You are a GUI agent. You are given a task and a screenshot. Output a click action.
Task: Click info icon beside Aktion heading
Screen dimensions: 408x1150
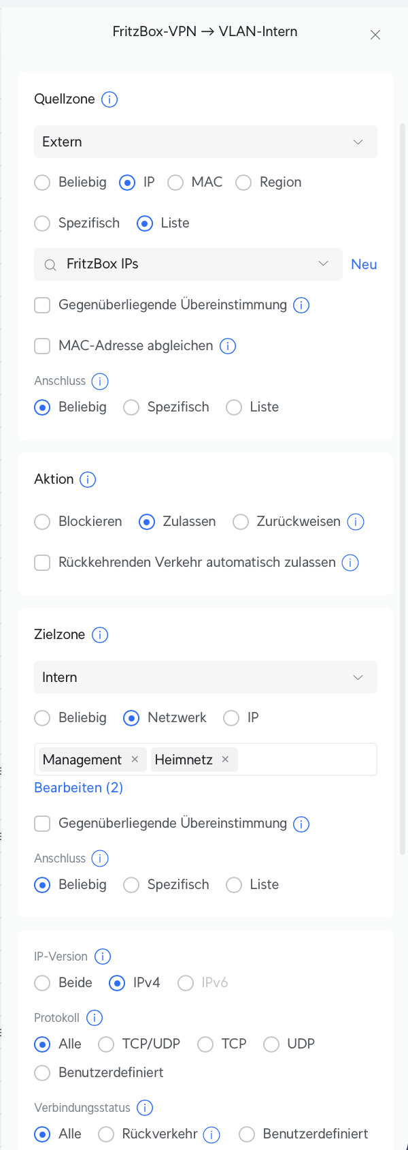pos(88,480)
